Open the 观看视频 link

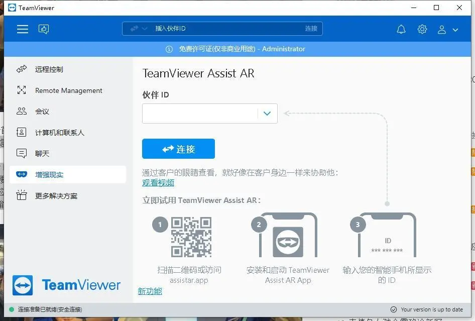(x=157, y=182)
